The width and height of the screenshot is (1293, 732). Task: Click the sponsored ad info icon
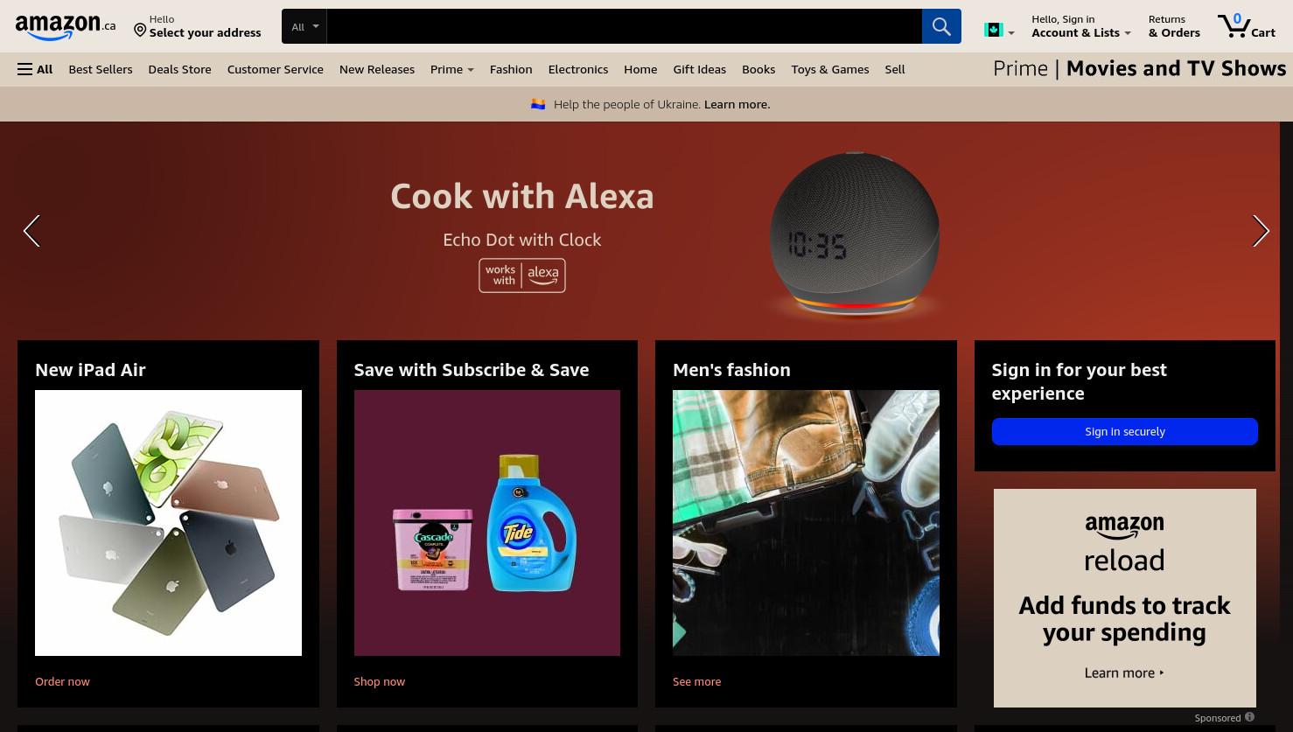click(x=1249, y=717)
